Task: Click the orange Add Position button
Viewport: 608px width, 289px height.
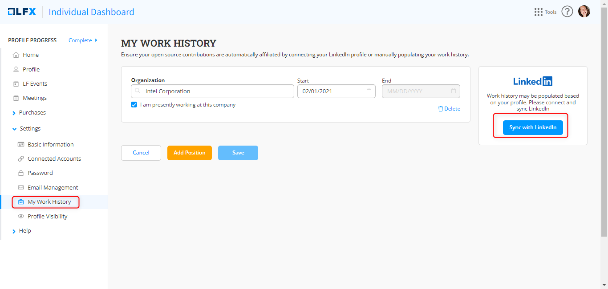Action: point(189,153)
